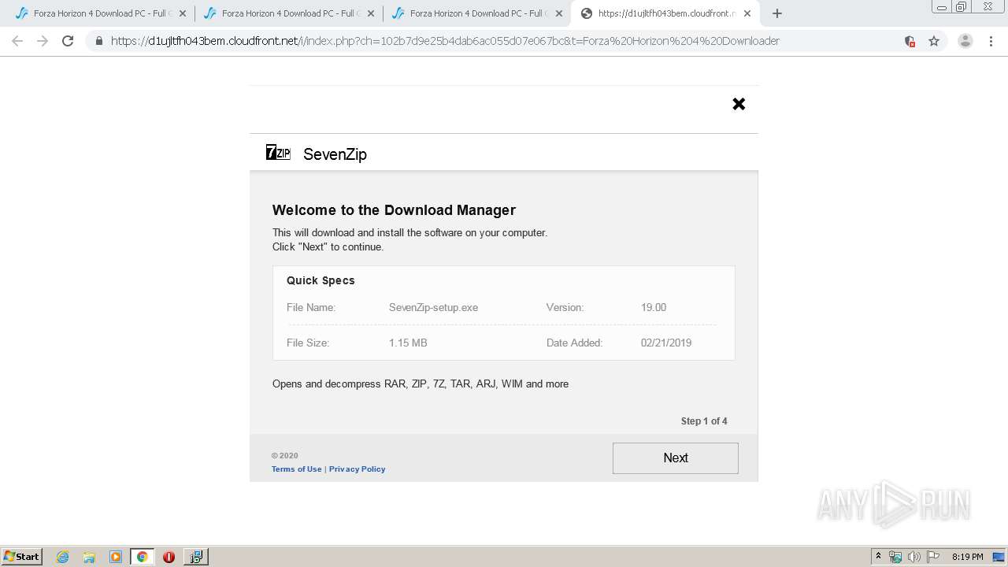Click the 'Welcome to the Download Manager' heading
Viewport: 1008px width, 567px height.
pos(394,210)
